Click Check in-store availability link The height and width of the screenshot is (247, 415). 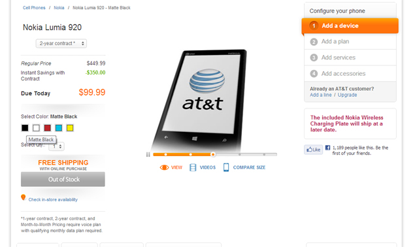53,199
